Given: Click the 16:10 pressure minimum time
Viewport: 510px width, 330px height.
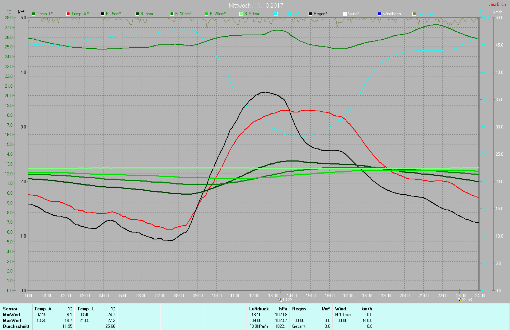Looking at the screenshot, I should (256, 315).
